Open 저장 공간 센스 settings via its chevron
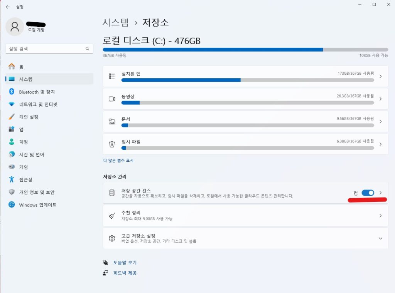This screenshot has width=395, height=293. tap(380, 193)
